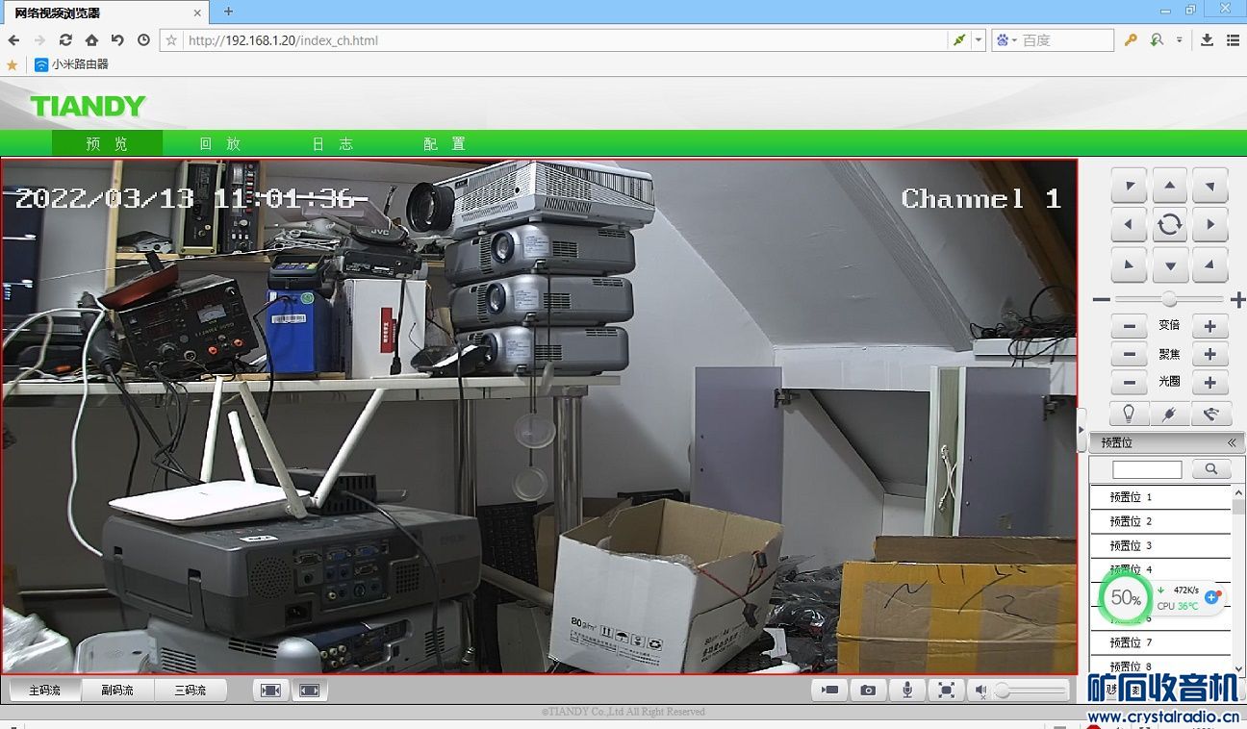Reload the page in browser
1247x729 pixels.
pyautogui.click(x=65, y=40)
